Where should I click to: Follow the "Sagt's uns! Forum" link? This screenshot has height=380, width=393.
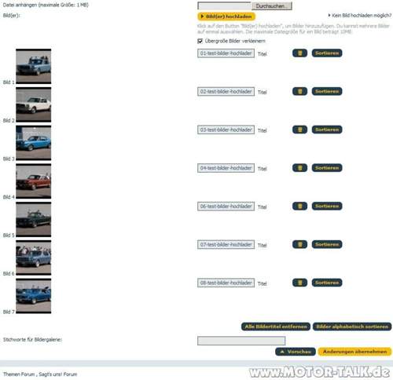coord(58,375)
